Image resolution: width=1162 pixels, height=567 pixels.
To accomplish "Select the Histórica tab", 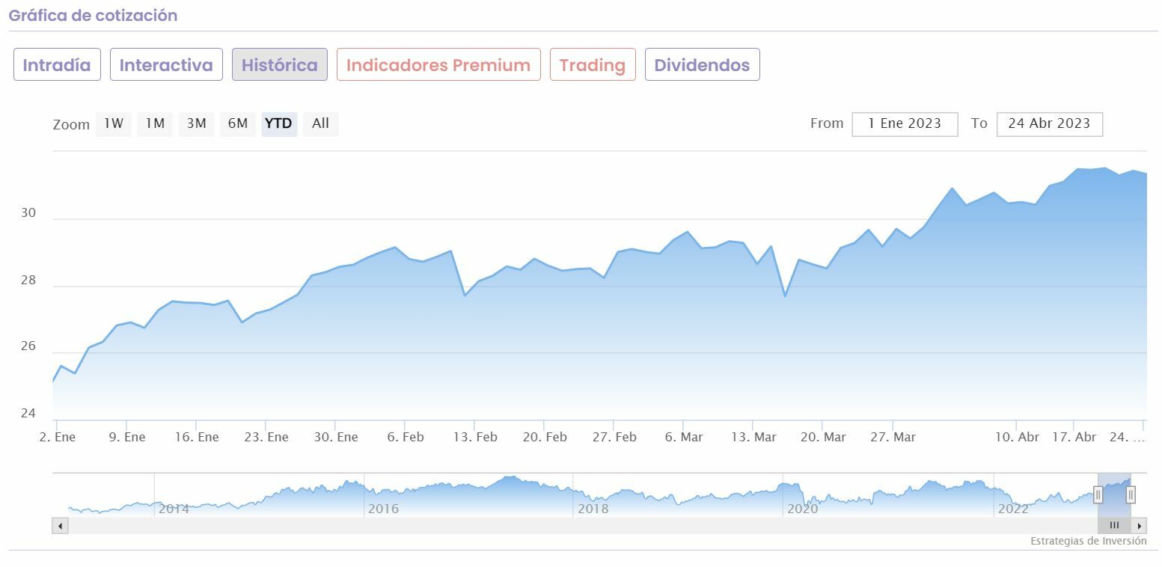I will click(280, 65).
